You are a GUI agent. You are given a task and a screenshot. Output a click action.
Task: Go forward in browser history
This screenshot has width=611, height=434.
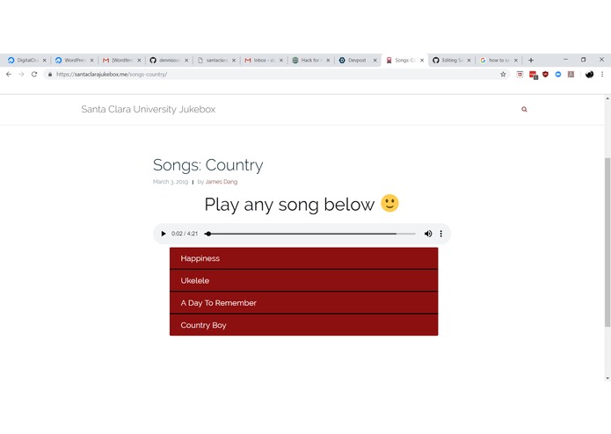pos(21,74)
